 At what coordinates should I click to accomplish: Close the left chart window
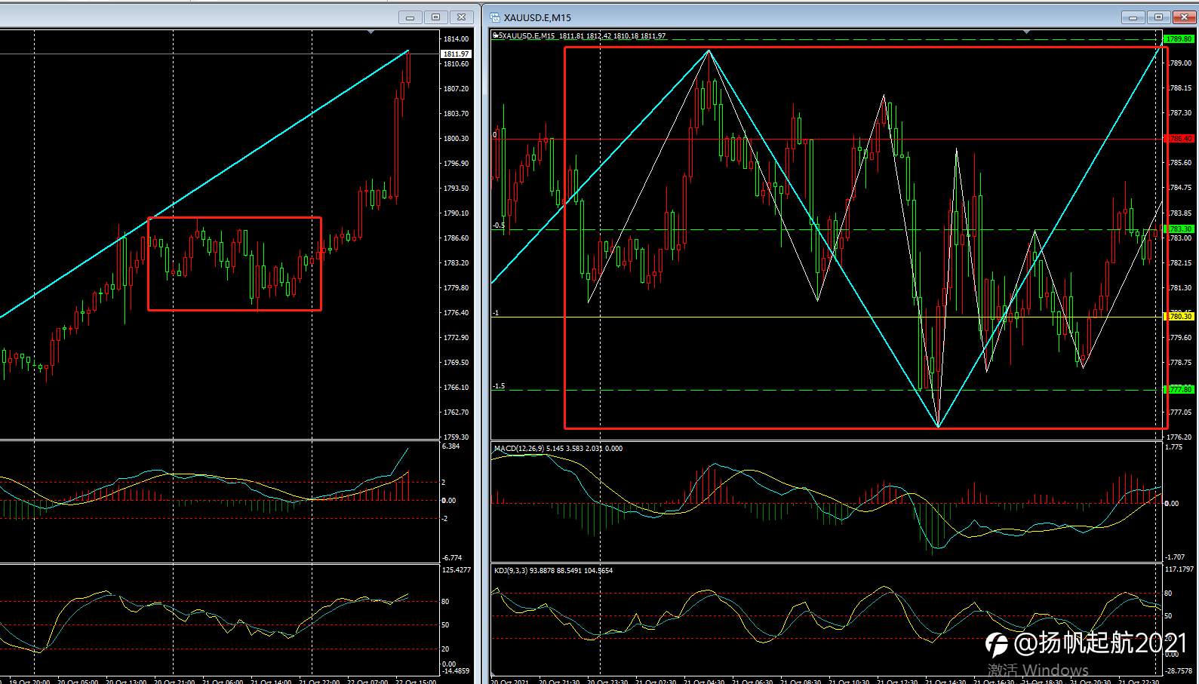coord(463,17)
